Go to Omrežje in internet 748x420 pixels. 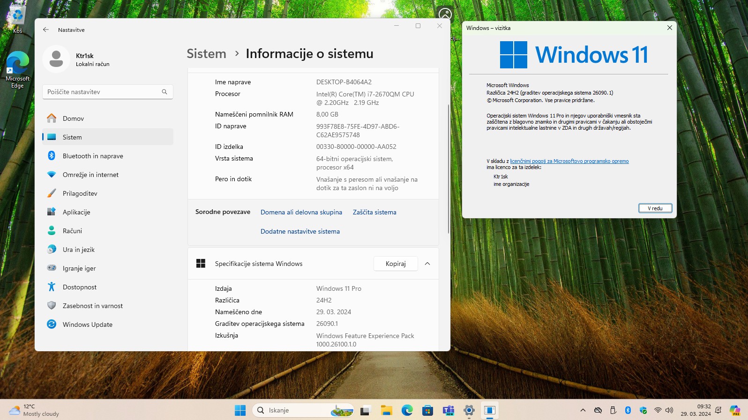click(107, 175)
